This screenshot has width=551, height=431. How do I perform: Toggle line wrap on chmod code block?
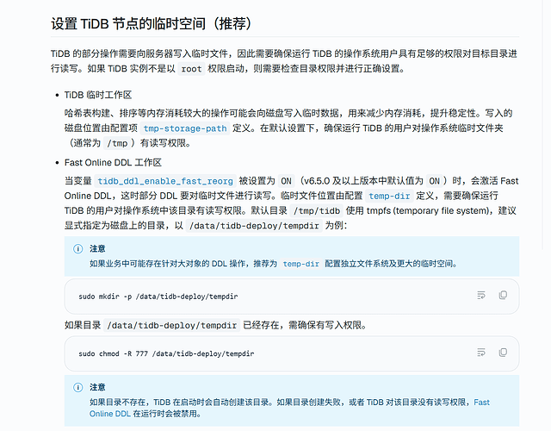click(x=481, y=353)
